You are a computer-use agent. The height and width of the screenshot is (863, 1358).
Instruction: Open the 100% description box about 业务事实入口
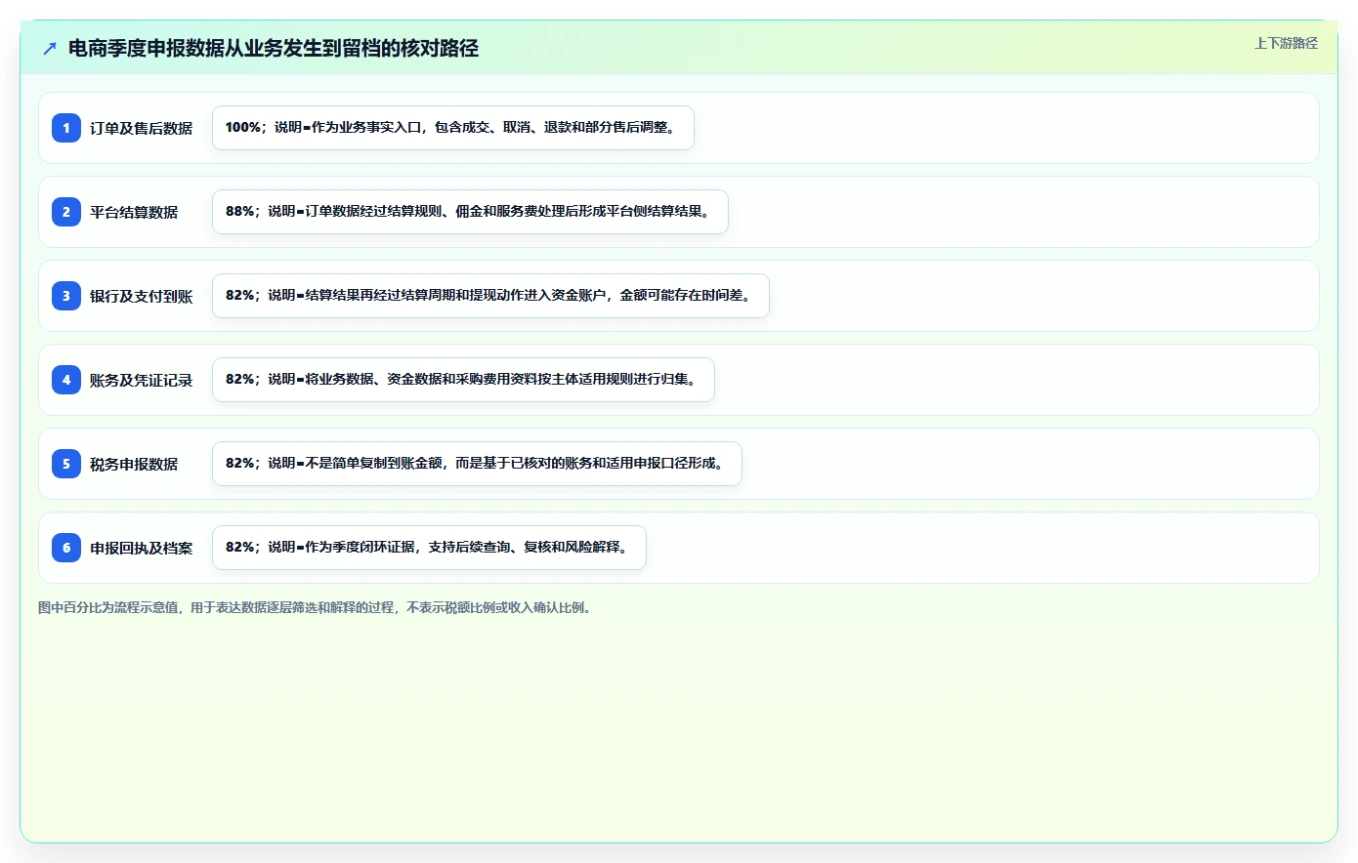point(453,128)
